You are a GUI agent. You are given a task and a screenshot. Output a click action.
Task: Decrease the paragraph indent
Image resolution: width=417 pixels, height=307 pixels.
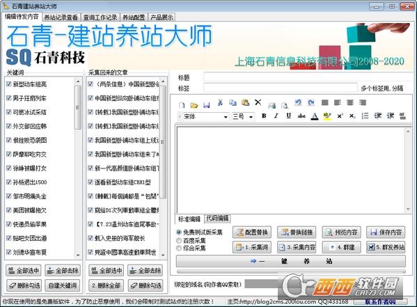[377, 116]
